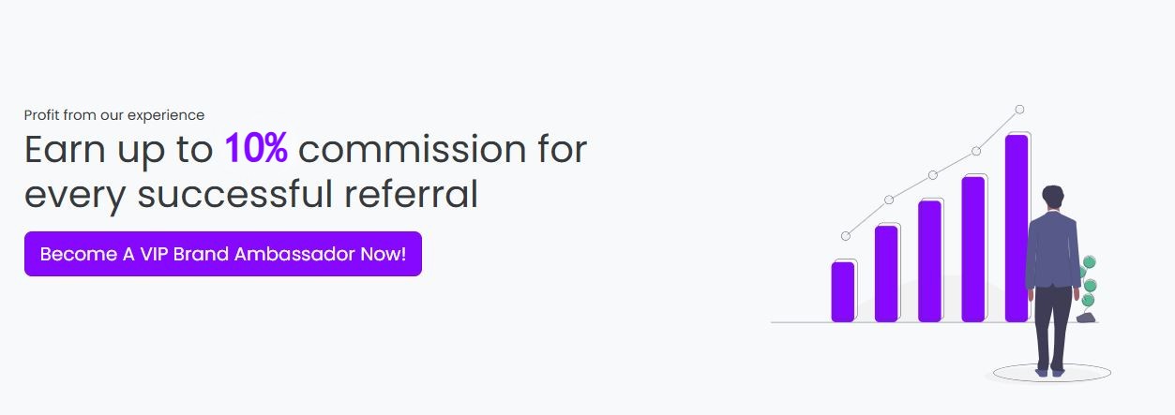1175x415 pixels.
Task: Click the middle purple chart bar
Action: click(929, 260)
